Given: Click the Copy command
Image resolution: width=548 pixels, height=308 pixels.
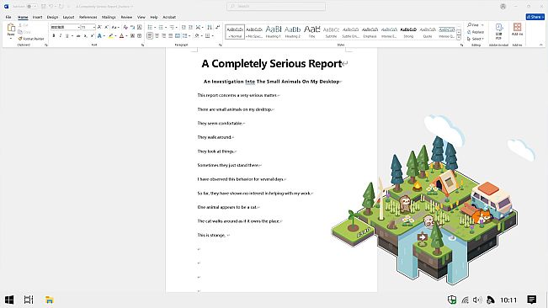Looking at the screenshot, I should 24,32.
